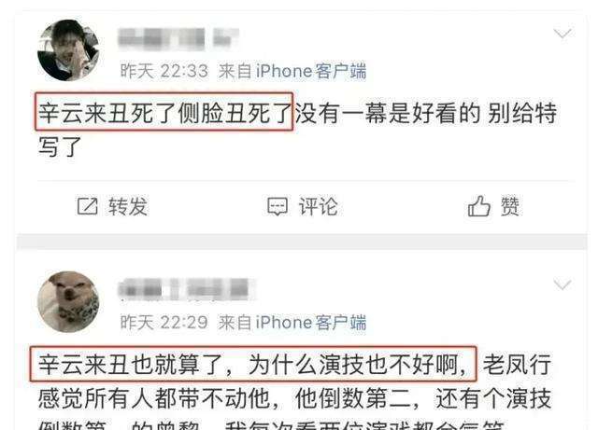Click the "iPhone客户端" source link on second post
This screenshot has height=430, width=598.
tap(311, 323)
